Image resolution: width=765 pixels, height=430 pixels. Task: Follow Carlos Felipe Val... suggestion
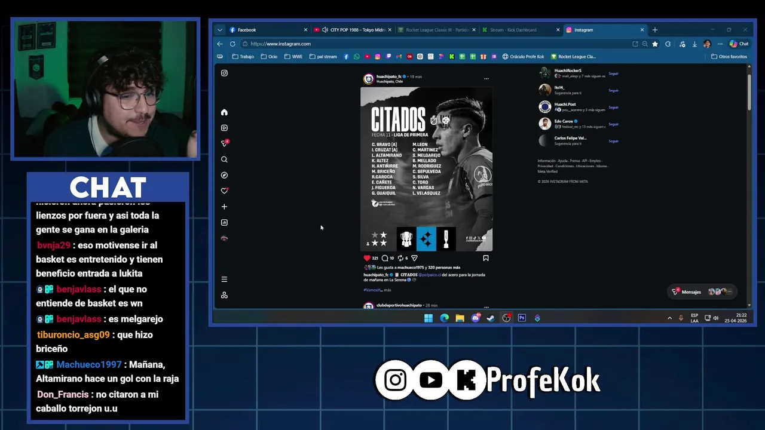[x=613, y=141]
